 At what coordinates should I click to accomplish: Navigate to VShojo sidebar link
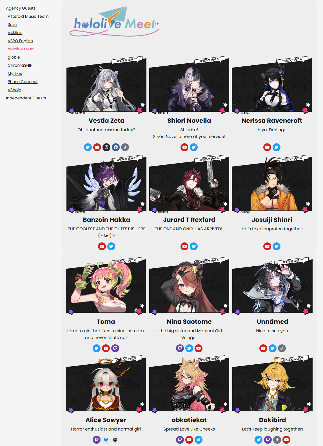coord(14,90)
